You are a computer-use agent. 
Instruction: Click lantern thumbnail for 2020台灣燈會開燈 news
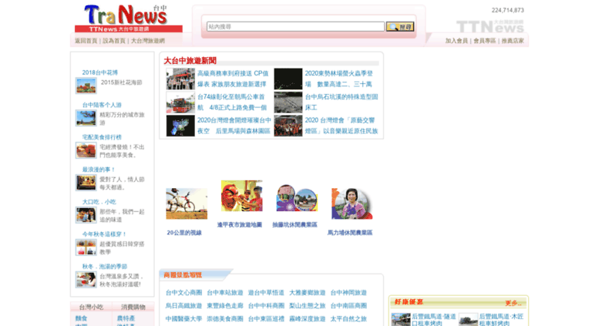[180, 126]
